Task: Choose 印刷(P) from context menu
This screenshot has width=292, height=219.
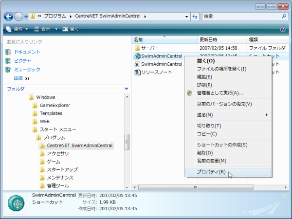Action: (228, 85)
